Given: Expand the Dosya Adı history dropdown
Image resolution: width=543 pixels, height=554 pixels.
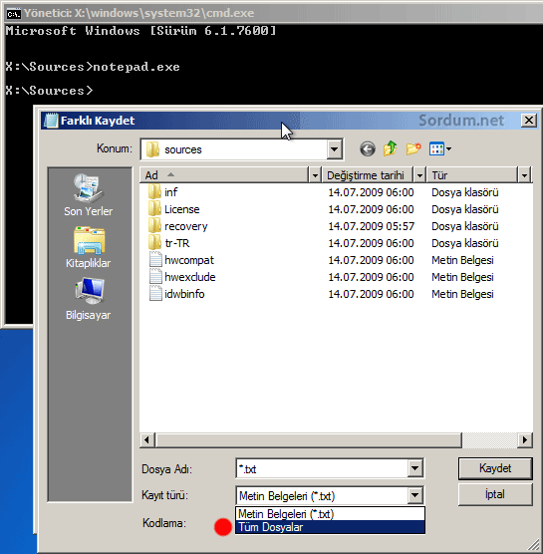Looking at the screenshot, I should tap(414, 469).
